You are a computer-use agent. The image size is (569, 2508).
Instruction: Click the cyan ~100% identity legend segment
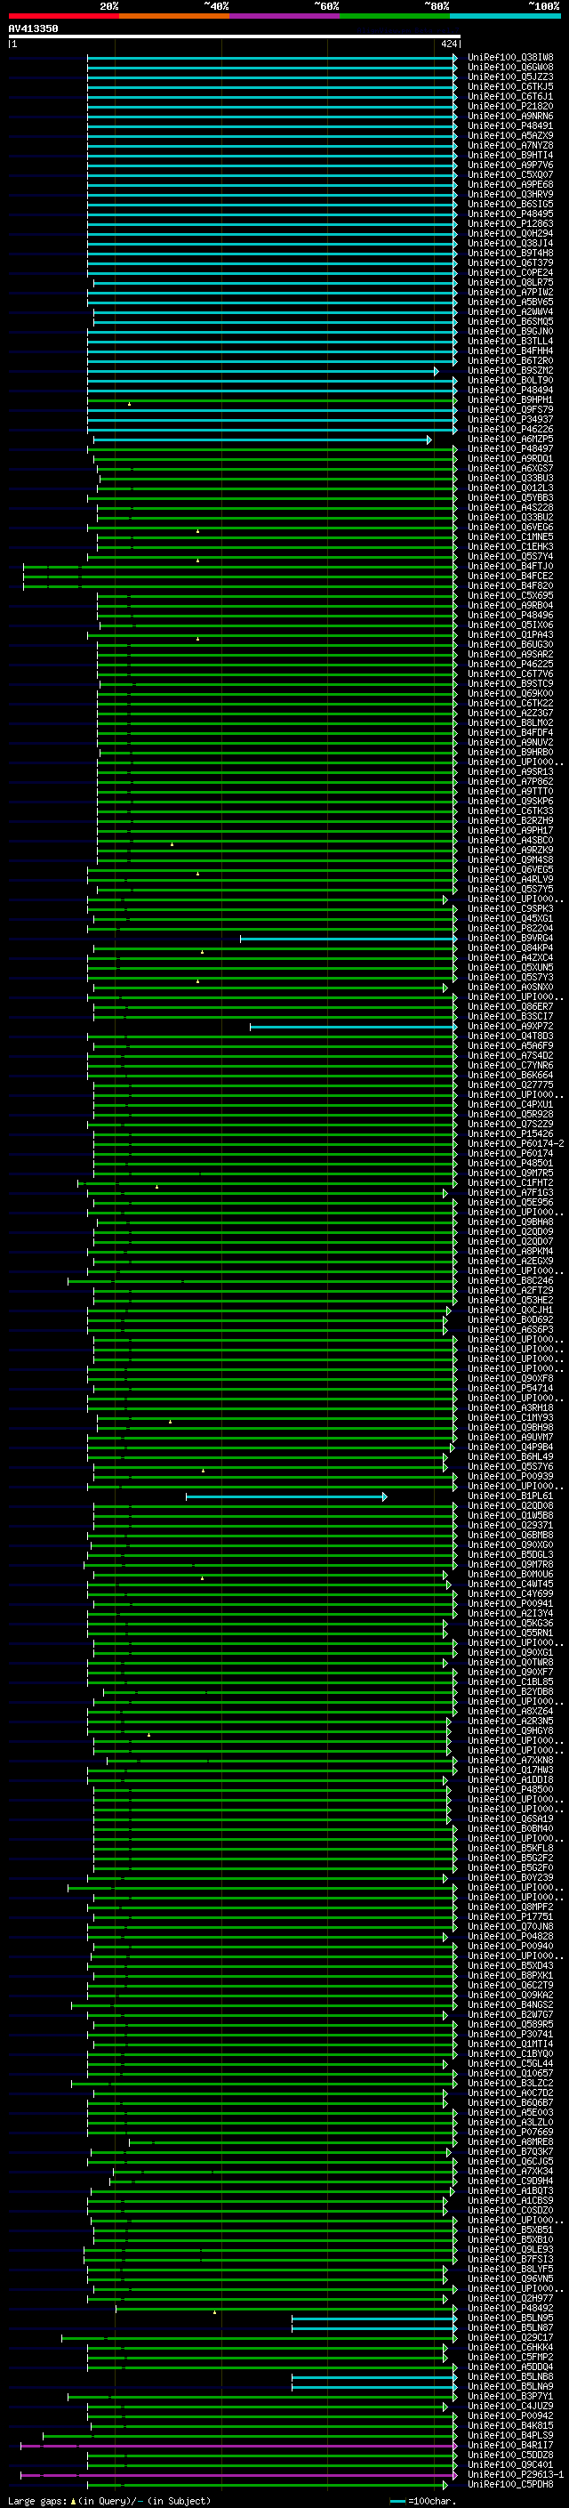click(506, 16)
